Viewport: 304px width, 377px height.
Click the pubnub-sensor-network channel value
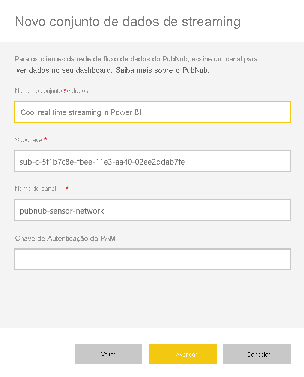point(62,211)
